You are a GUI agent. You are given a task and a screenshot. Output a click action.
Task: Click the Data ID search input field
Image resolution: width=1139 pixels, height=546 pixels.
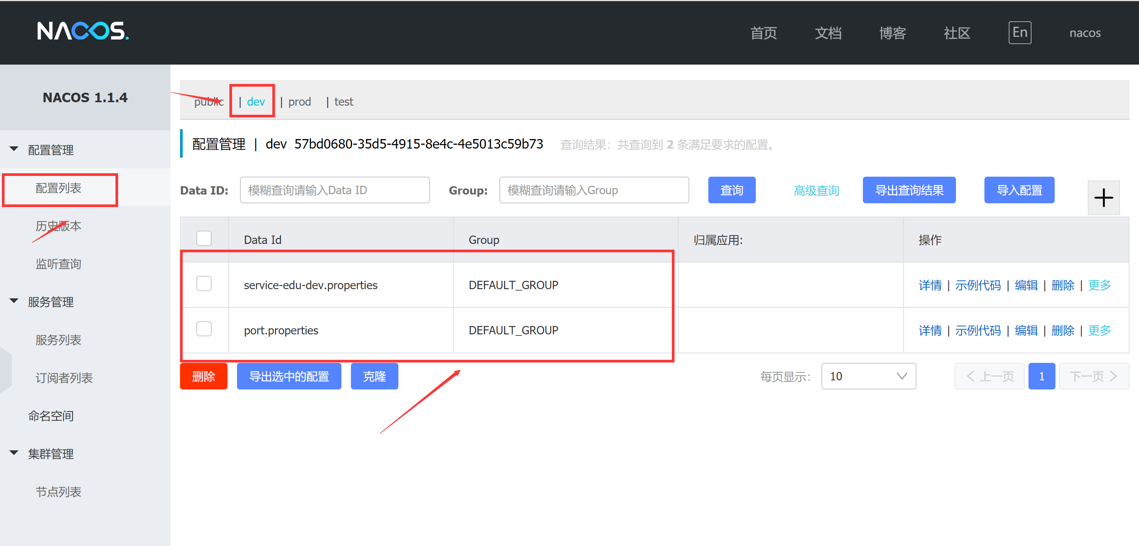click(x=335, y=190)
